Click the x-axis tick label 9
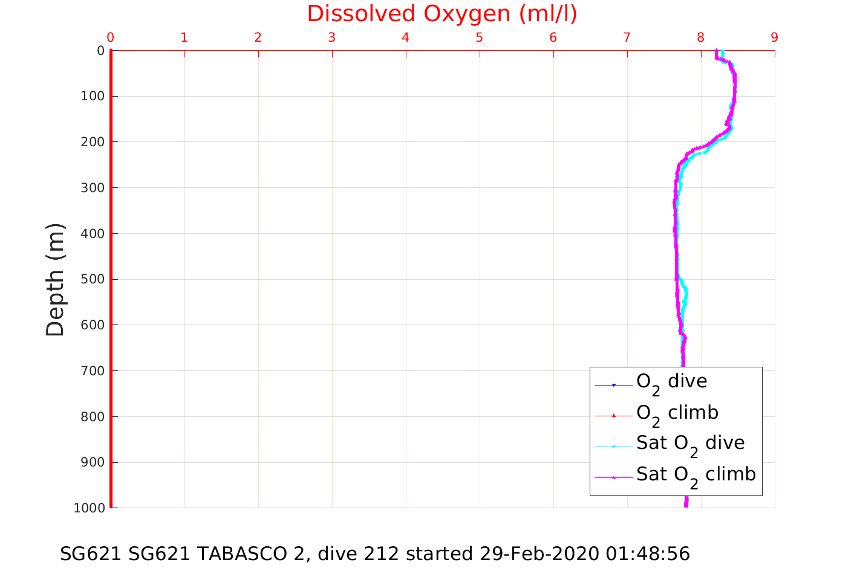The width and height of the screenshot is (857, 571). [774, 37]
